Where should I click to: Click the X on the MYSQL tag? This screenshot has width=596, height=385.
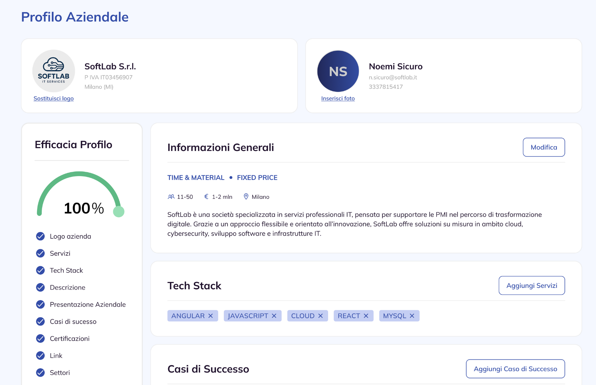[412, 316]
